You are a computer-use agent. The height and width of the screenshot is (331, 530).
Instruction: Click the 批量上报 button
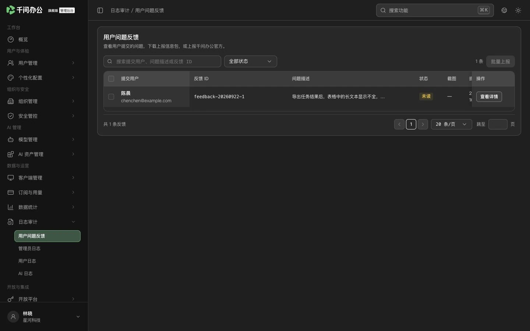[x=501, y=61]
